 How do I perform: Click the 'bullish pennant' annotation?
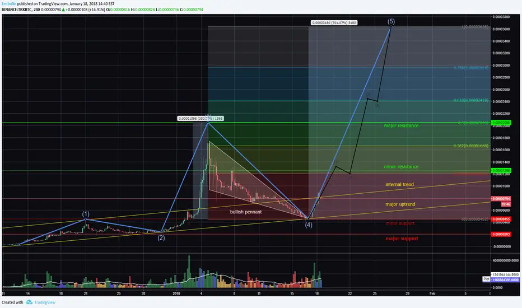click(246, 212)
